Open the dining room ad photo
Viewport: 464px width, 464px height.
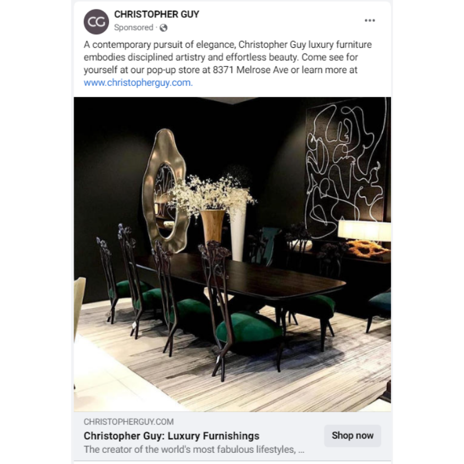click(x=233, y=254)
